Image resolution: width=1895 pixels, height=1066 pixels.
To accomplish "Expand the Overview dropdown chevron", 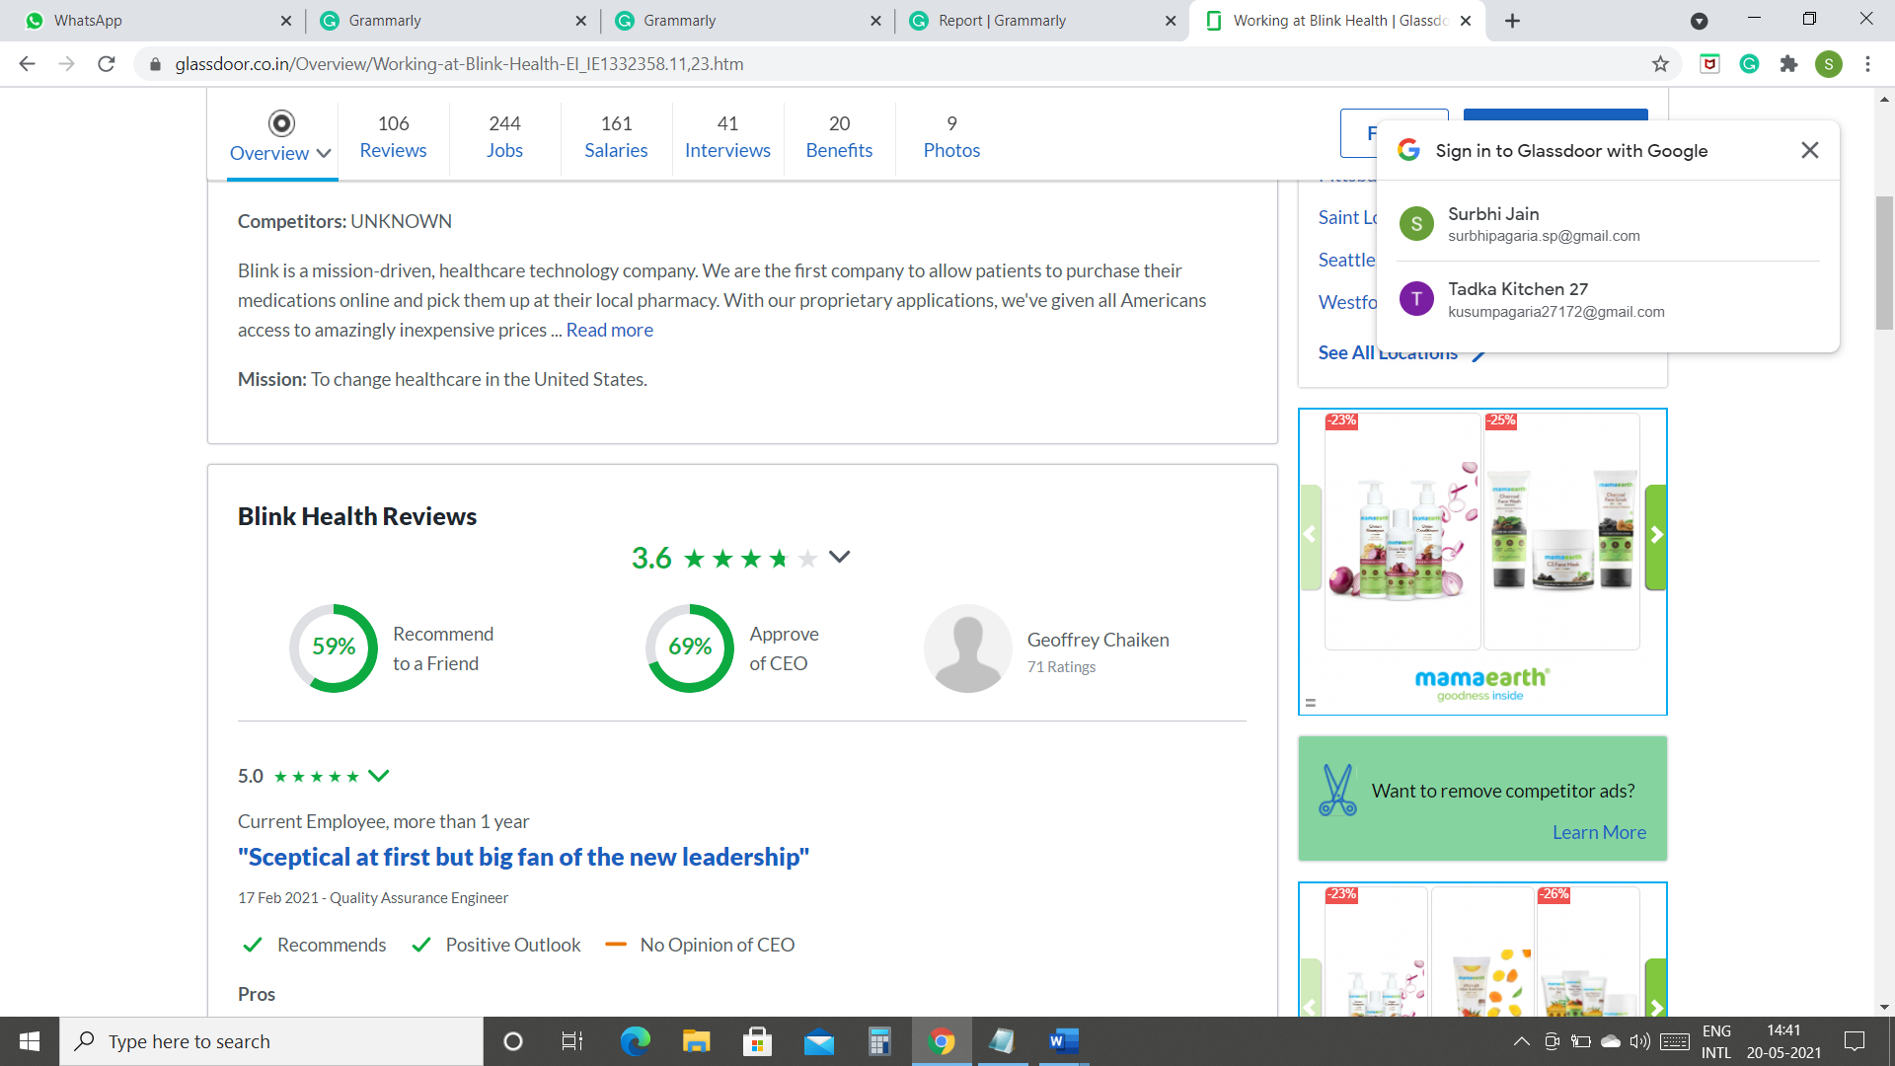I will point(324,154).
